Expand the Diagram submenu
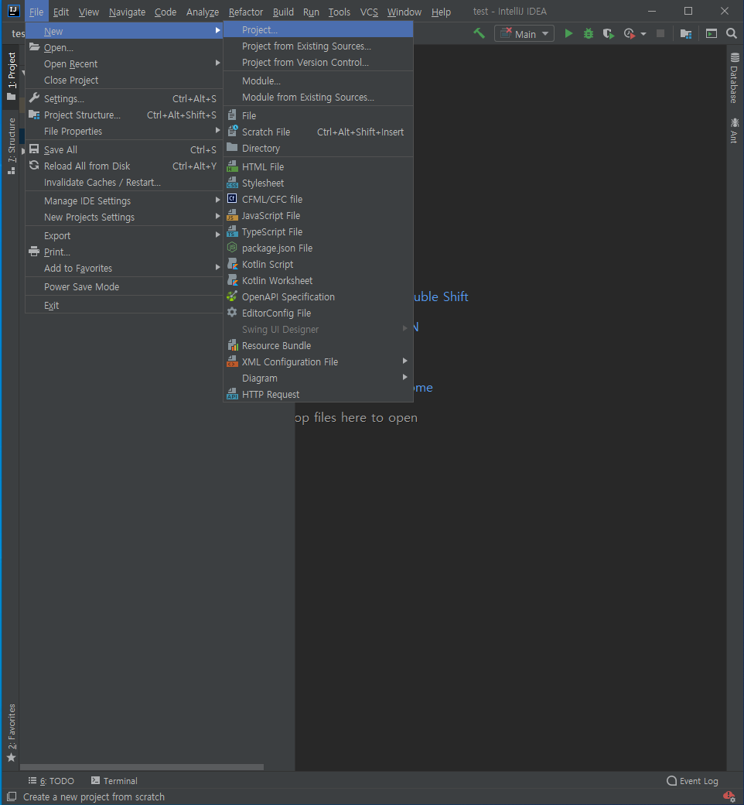The height and width of the screenshot is (805, 744). pyautogui.click(x=318, y=379)
